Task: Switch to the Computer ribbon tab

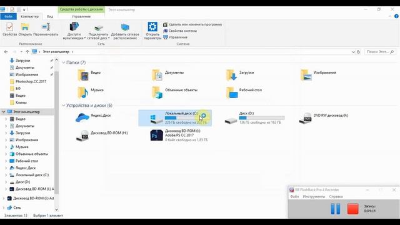Action: [x=29, y=17]
